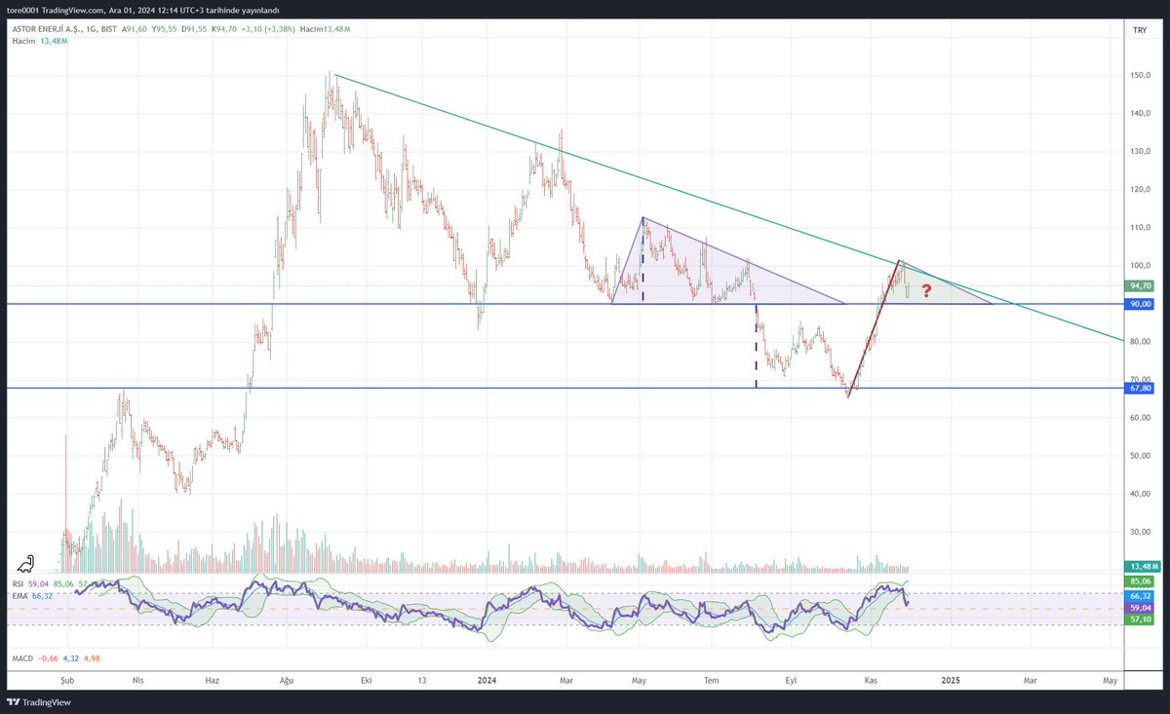The width and height of the screenshot is (1170, 714).
Task: Click the dinosaur icon above the RSI pane
Action: 26,563
